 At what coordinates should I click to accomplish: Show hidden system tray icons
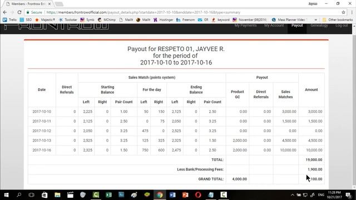pyautogui.click(x=293, y=195)
